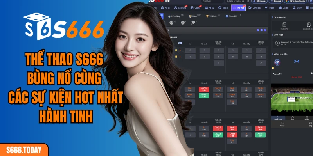The image size is (313, 156).
Task: Open the Luckywin section
Action: pos(180,8)
